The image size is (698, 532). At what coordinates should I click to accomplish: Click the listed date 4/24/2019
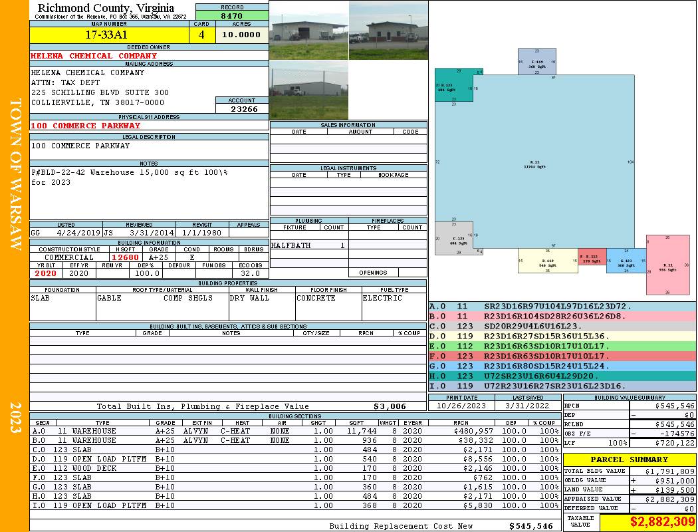[x=79, y=232]
